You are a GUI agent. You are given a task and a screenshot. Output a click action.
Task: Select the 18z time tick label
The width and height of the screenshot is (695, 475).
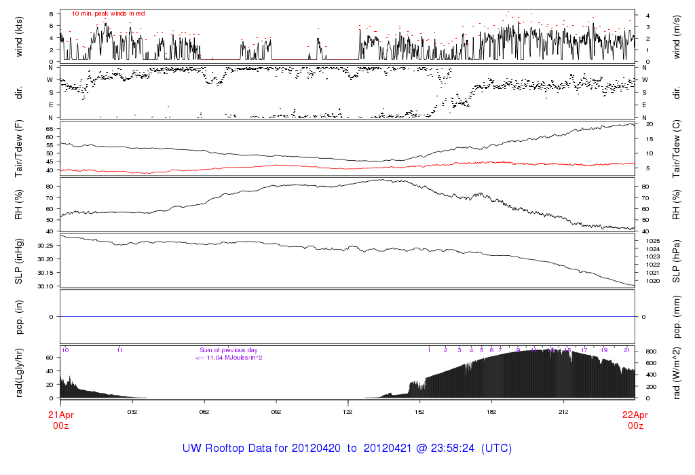click(x=491, y=412)
